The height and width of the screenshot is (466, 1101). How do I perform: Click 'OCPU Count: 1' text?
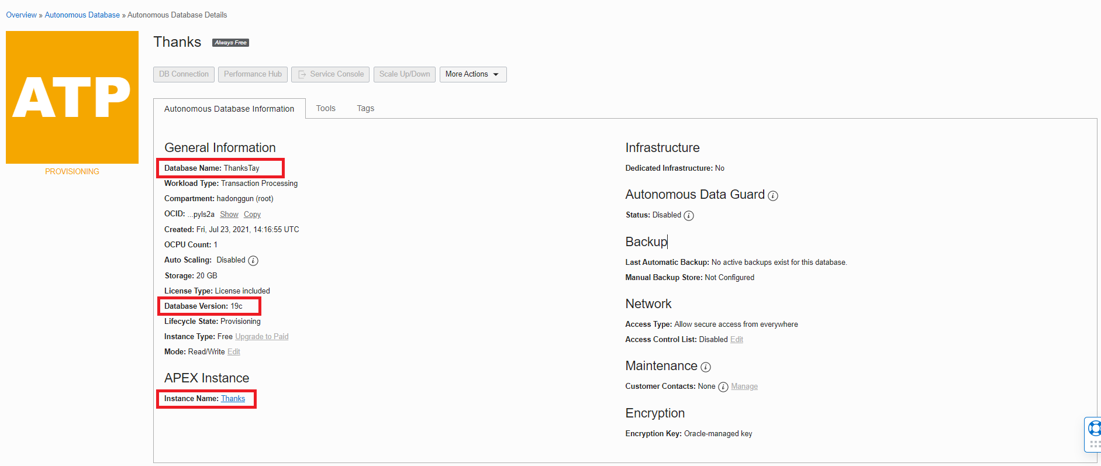tap(191, 245)
